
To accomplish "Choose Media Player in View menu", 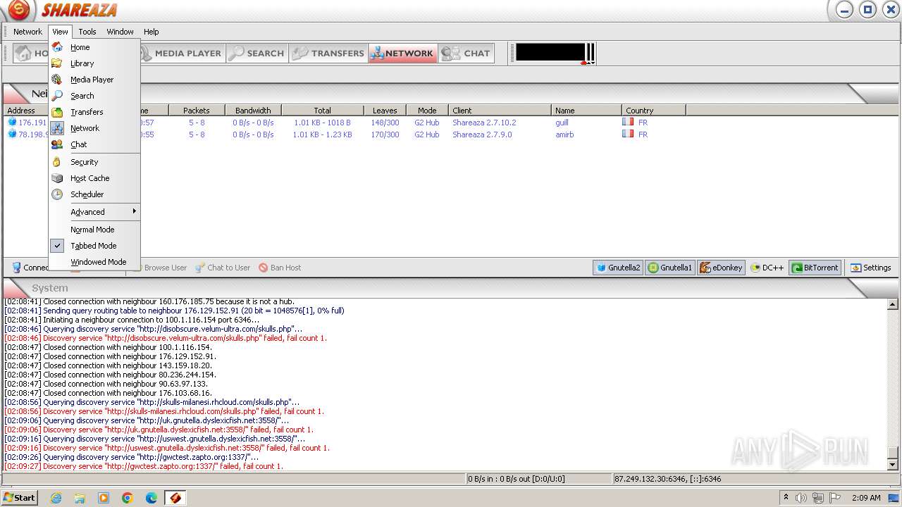I will [94, 80].
